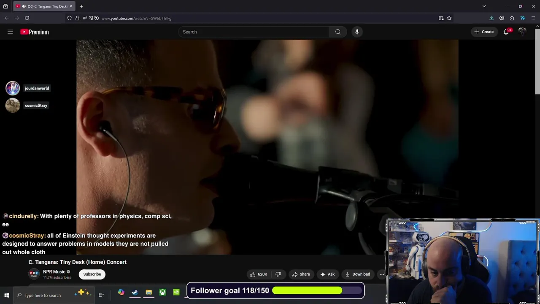Image resolution: width=540 pixels, height=304 pixels.
Task: Go to YouTube Premium home logo
Action: pos(35,32)
